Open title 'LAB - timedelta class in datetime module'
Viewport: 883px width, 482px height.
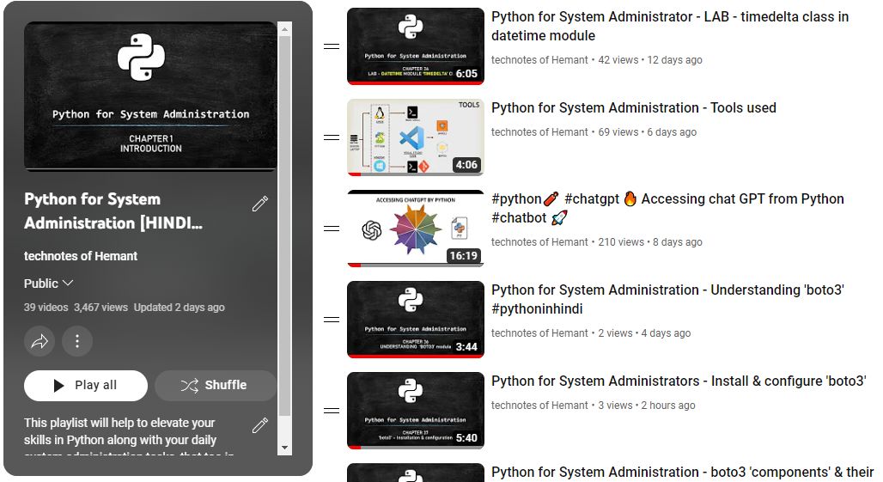point(670,26)
